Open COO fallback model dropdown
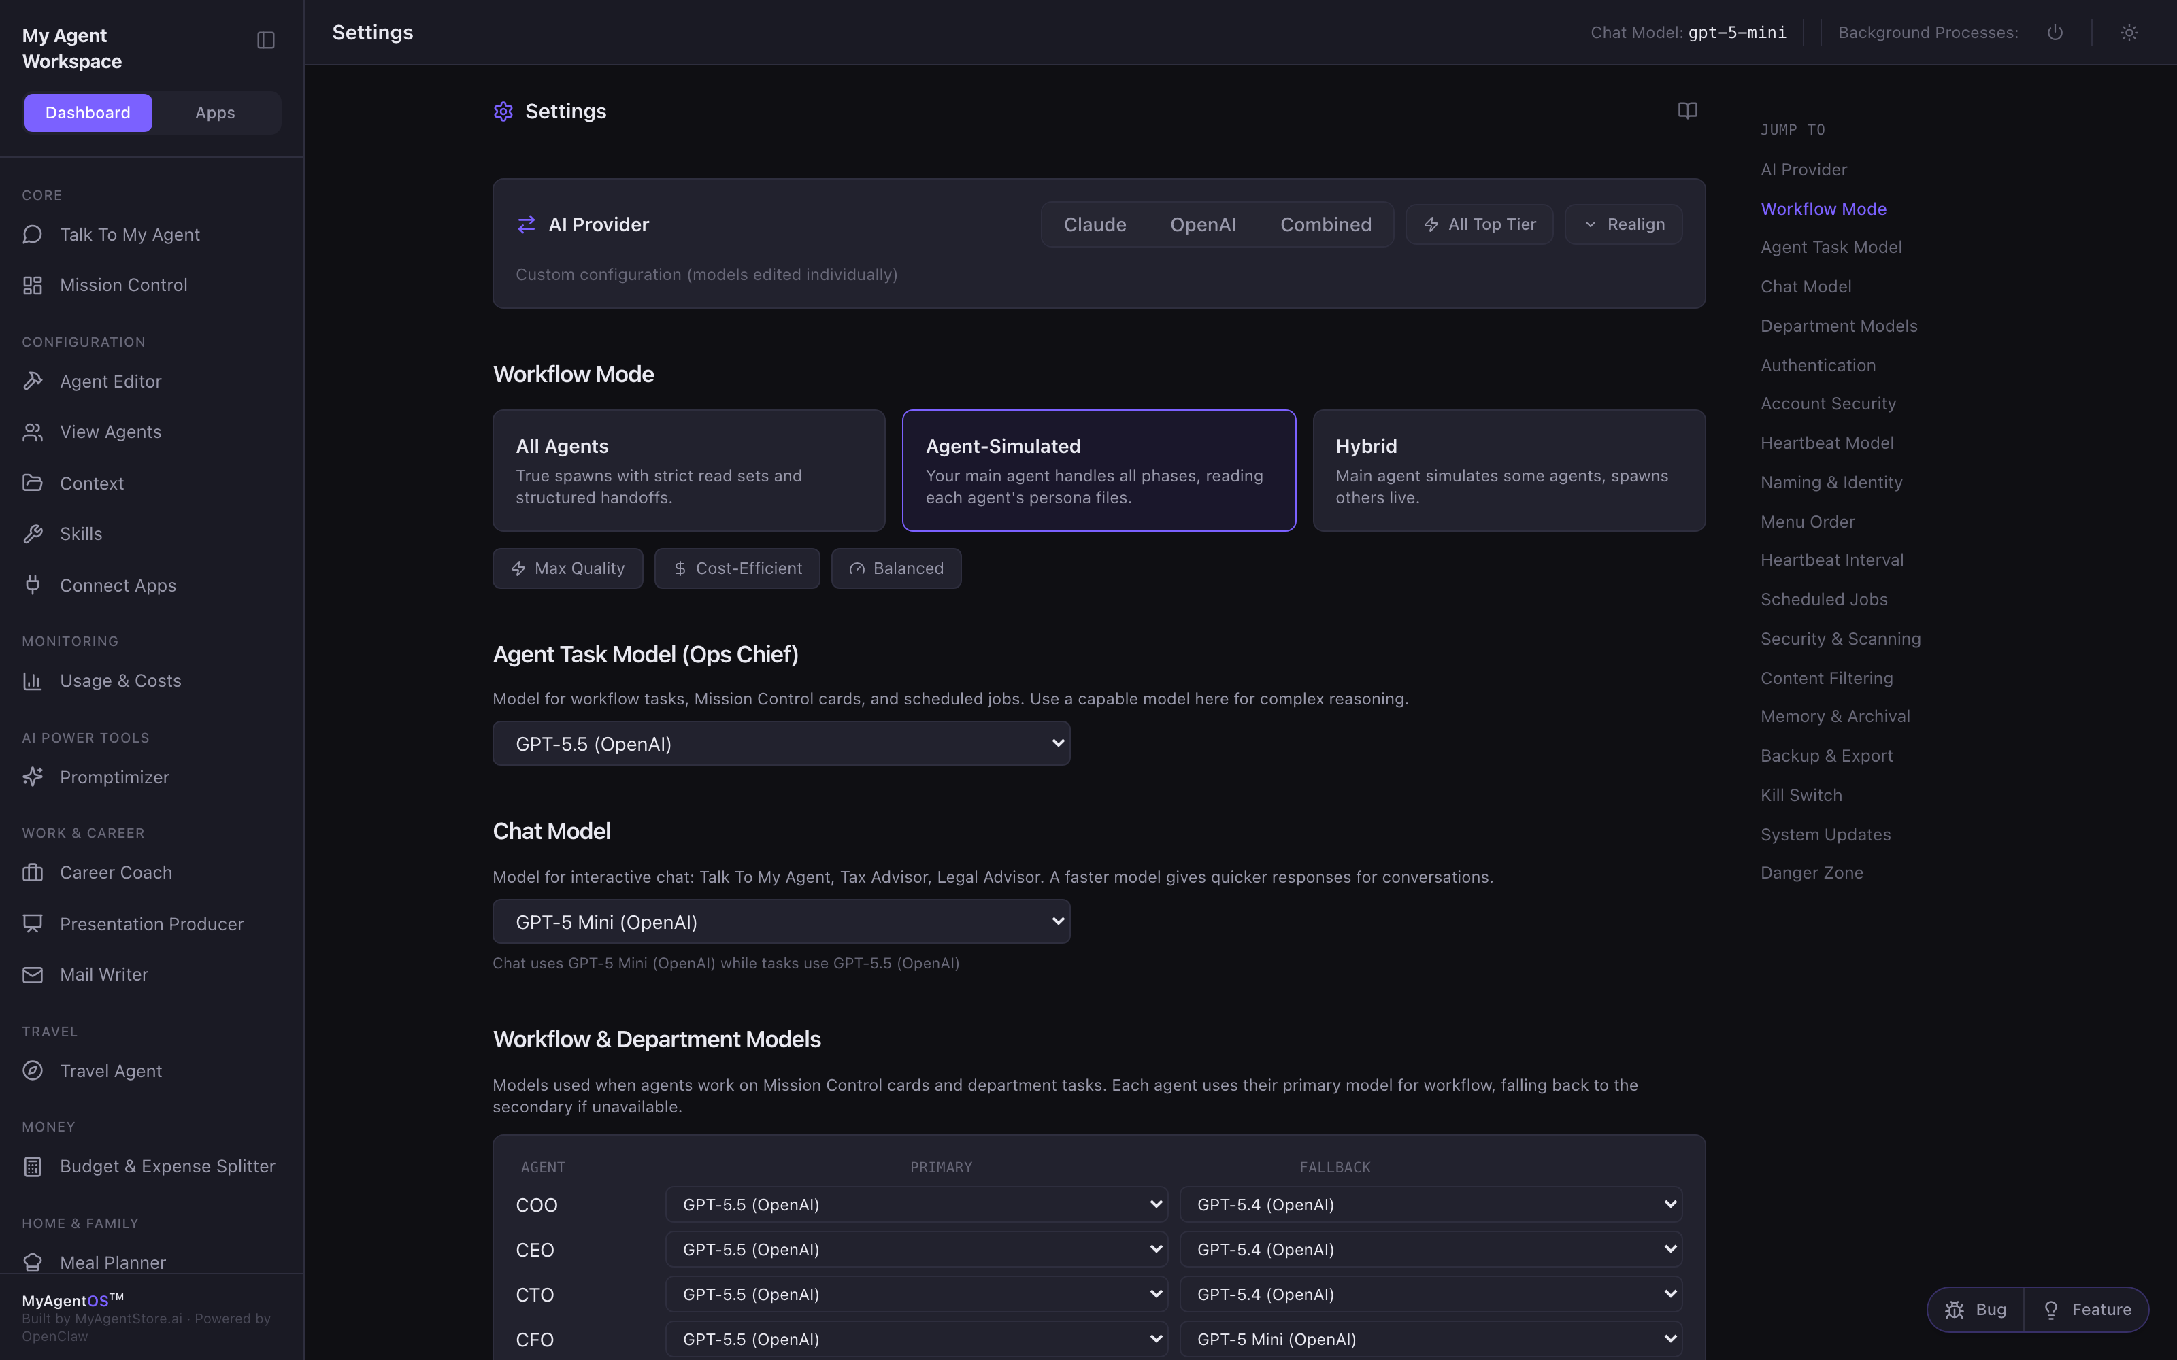Image resolution: width=2177 pixels, height=1360 pixels. point(1431,1205)
